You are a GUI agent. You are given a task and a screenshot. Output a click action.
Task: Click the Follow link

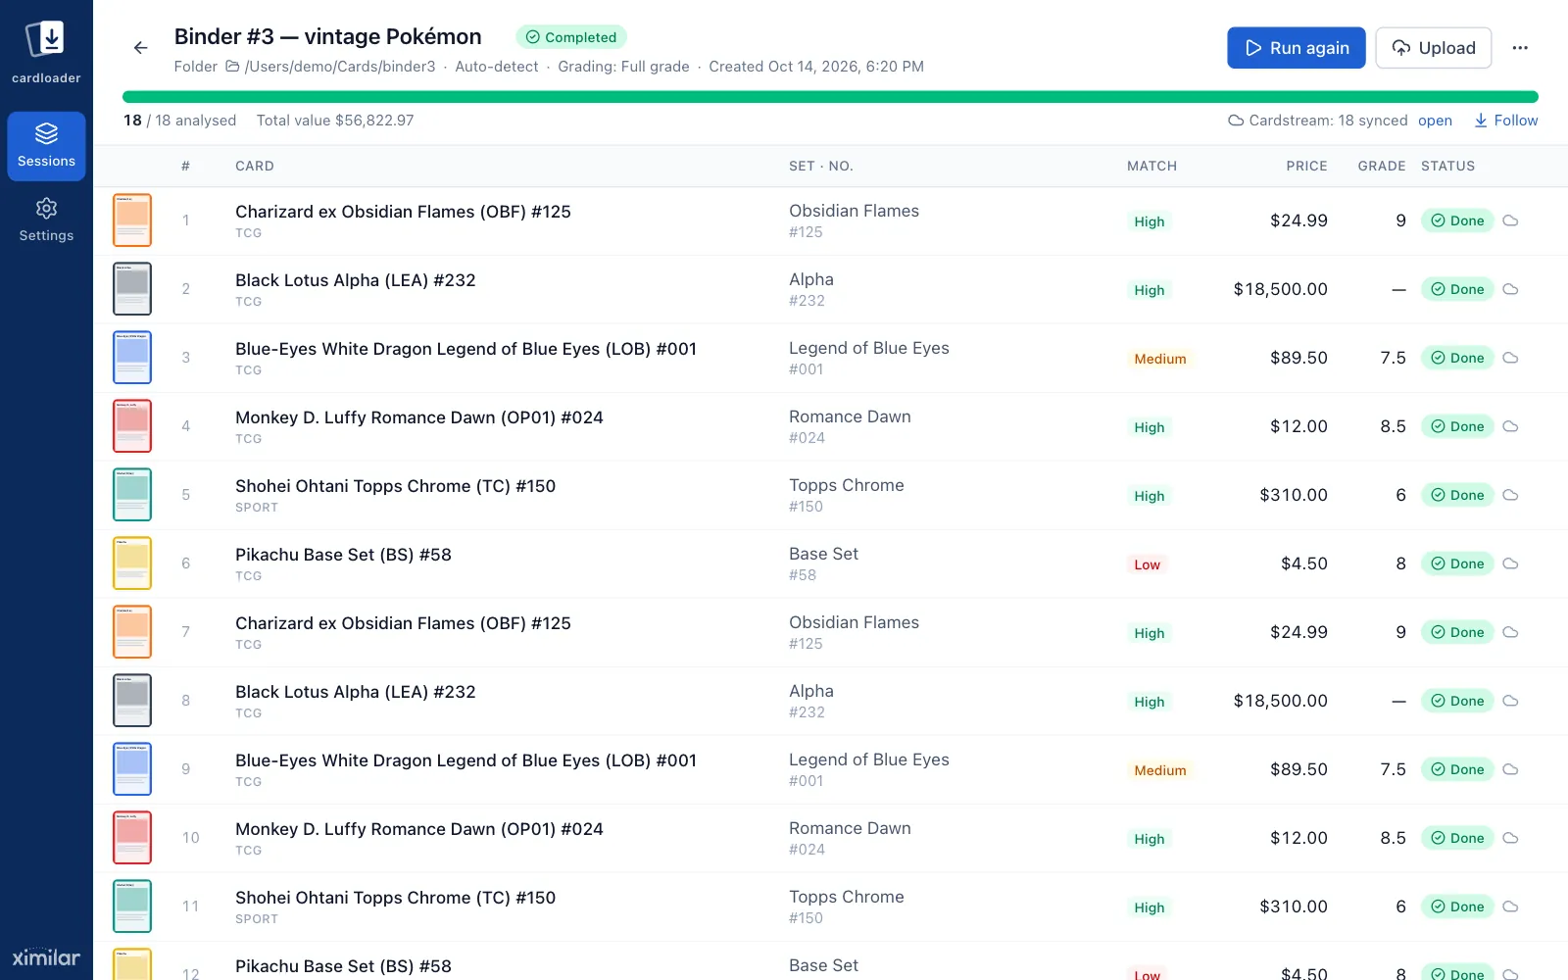(x=1506, y=121)
